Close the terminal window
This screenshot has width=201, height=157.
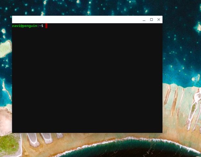pyautogui.click(x=159, y=20)
